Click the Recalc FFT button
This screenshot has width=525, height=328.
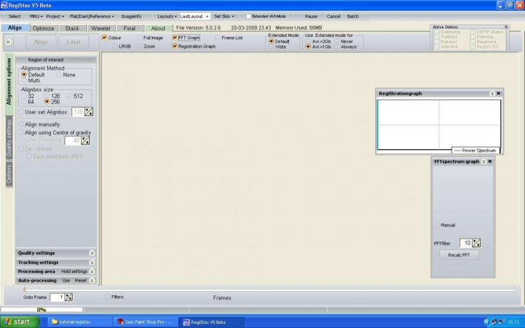pos(459,255)
